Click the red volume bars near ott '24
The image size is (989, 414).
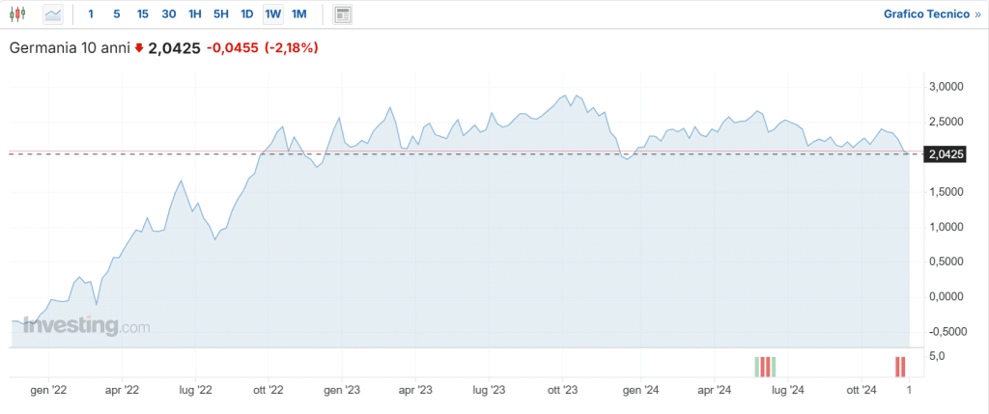tap(900, 367)
